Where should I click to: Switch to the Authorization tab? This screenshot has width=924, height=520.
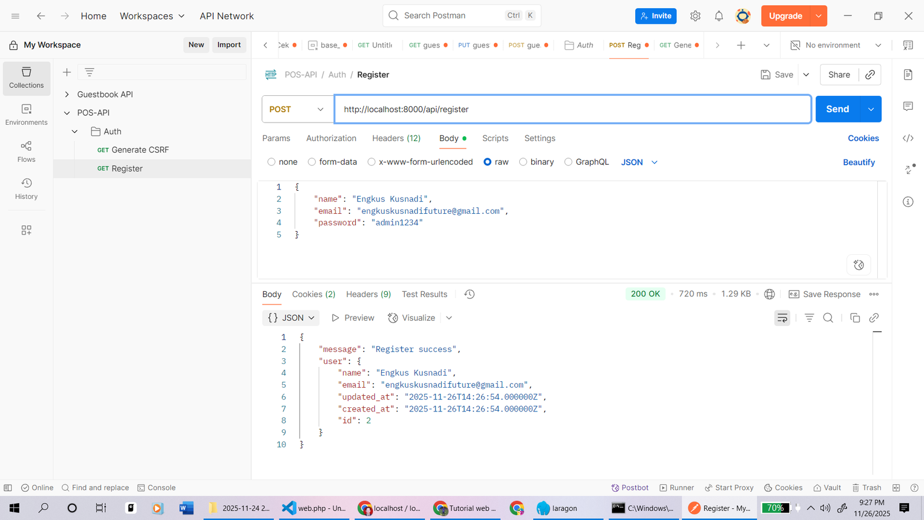point(331,138)
